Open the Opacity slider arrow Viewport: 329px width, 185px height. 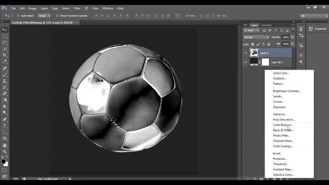coord(293,38)
